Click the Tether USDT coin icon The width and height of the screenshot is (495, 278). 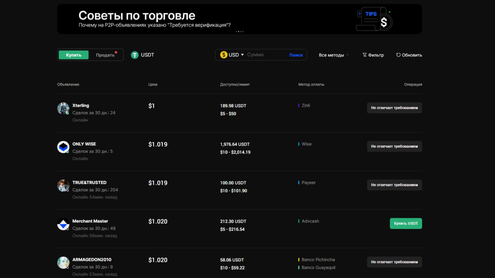pyautogui.click(x=135, y=55)
